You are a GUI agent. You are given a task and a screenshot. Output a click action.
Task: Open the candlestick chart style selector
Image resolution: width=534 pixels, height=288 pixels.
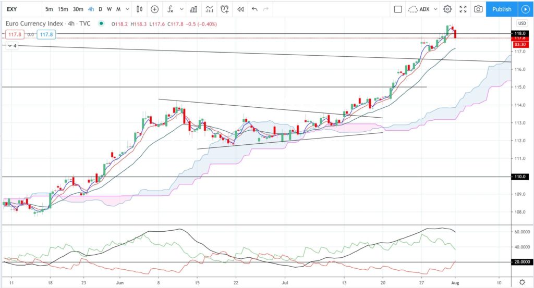(x=139, y=9)
